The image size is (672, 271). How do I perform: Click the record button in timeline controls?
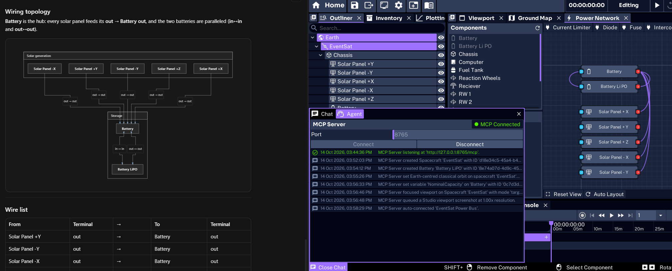click(x=582, y=215)
